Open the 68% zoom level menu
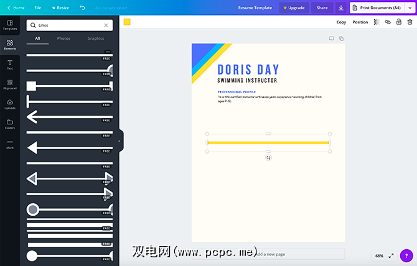This screenshot has height=266, width=417. 379,256
